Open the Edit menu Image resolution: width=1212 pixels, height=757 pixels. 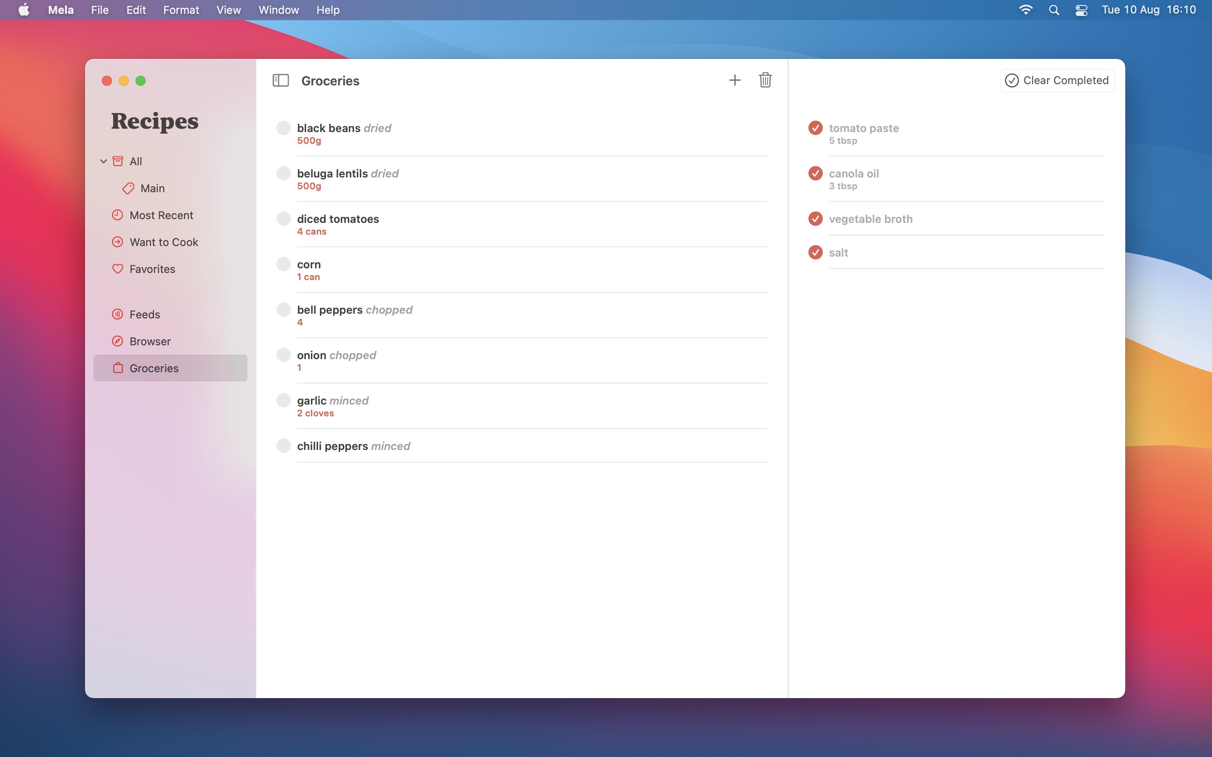pyautogui.click(x=136, y=10)
